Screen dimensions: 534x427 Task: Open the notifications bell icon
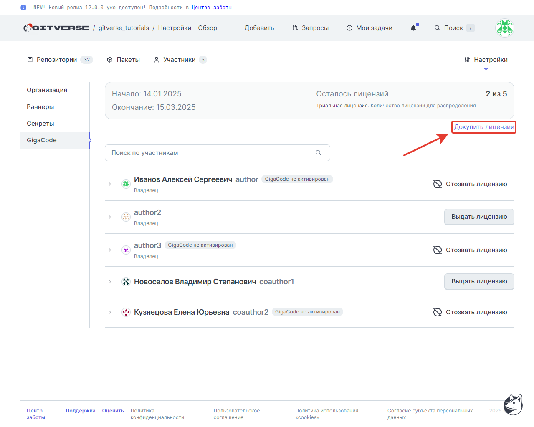pos(413,28)
